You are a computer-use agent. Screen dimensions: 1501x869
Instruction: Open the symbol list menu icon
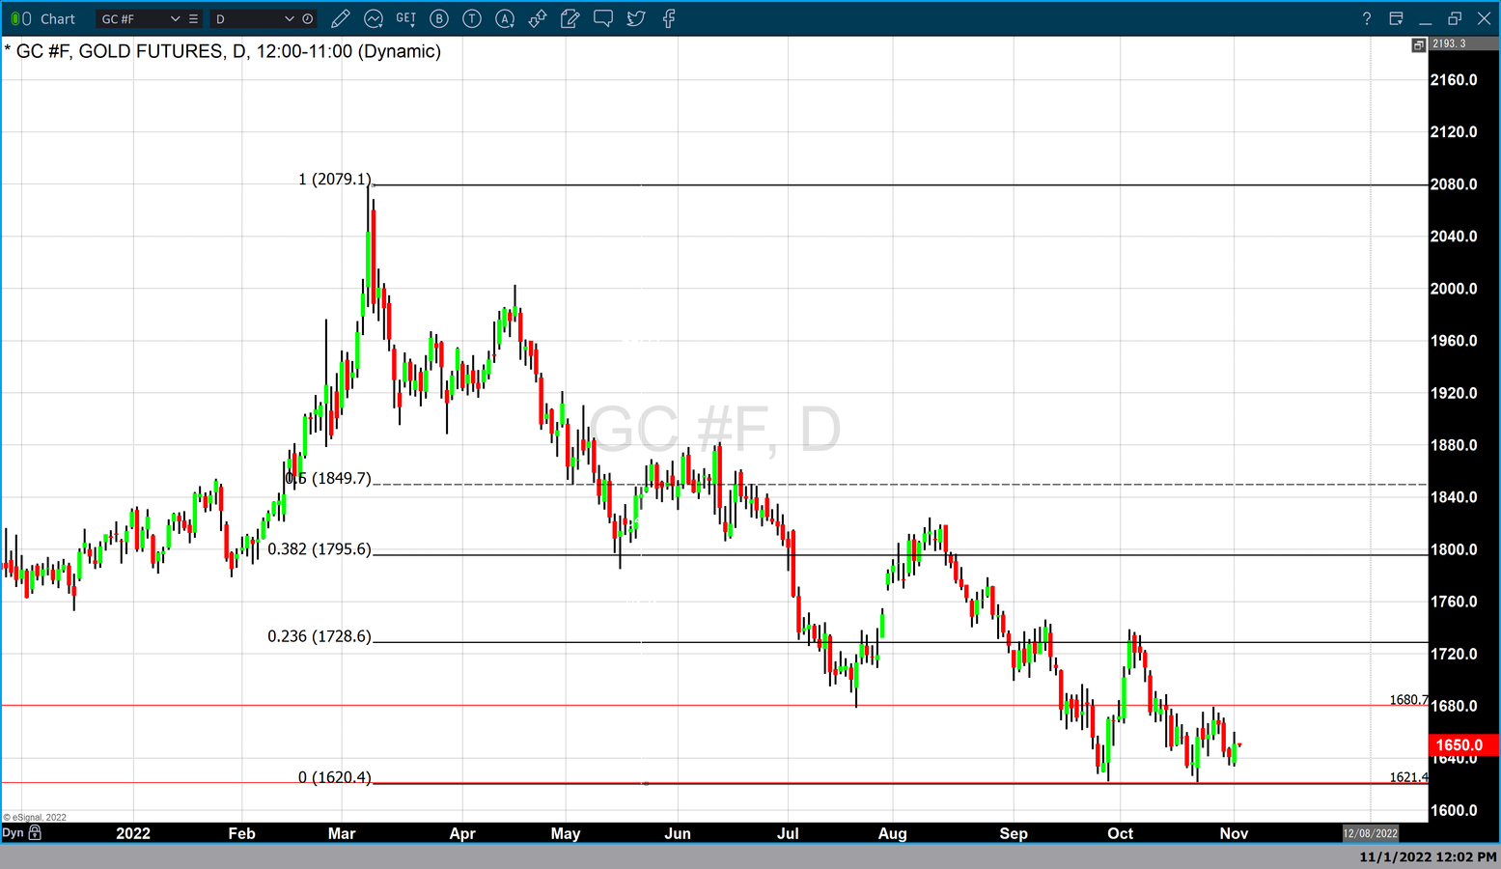(x=194, y=18)
